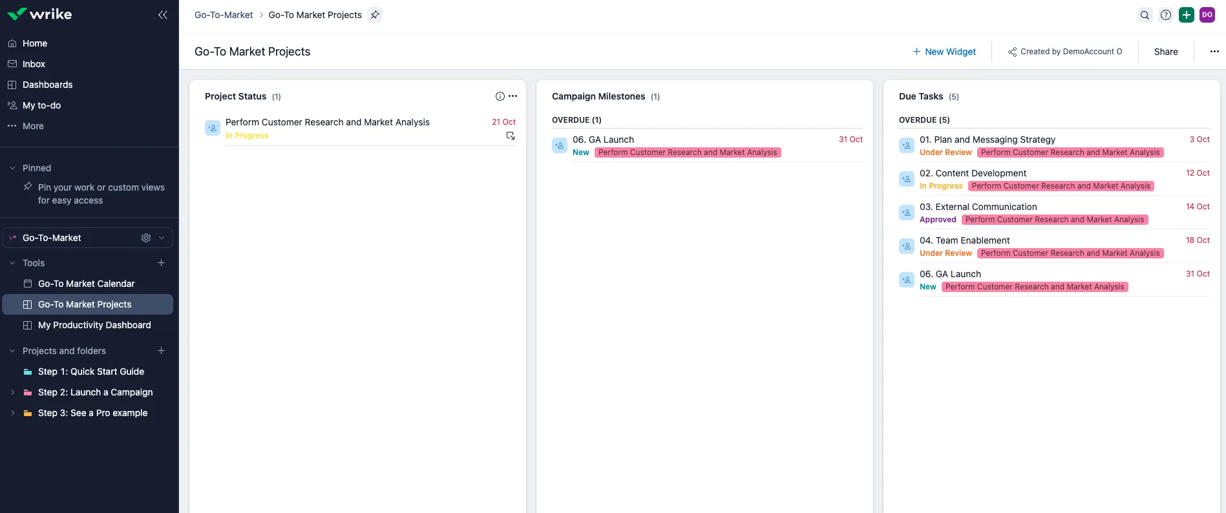Screen dimensions: 1226x513
Task: Click assignee icon for 03. External Communication
Action: [907, 213]
